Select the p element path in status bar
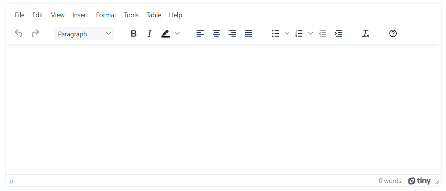This screenshot has width=446, height=191. tap(11, 181)
